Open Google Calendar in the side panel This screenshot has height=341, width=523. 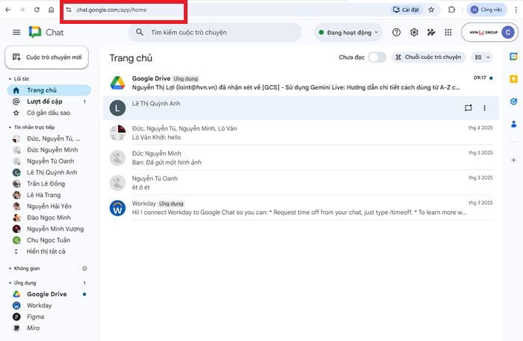513,57
